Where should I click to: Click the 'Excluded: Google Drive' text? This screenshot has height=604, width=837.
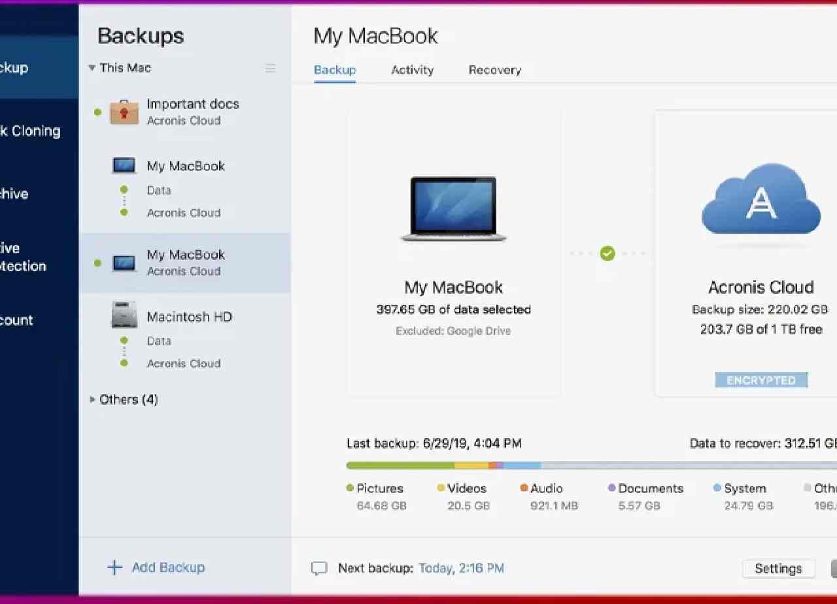(x=453, y=331)
